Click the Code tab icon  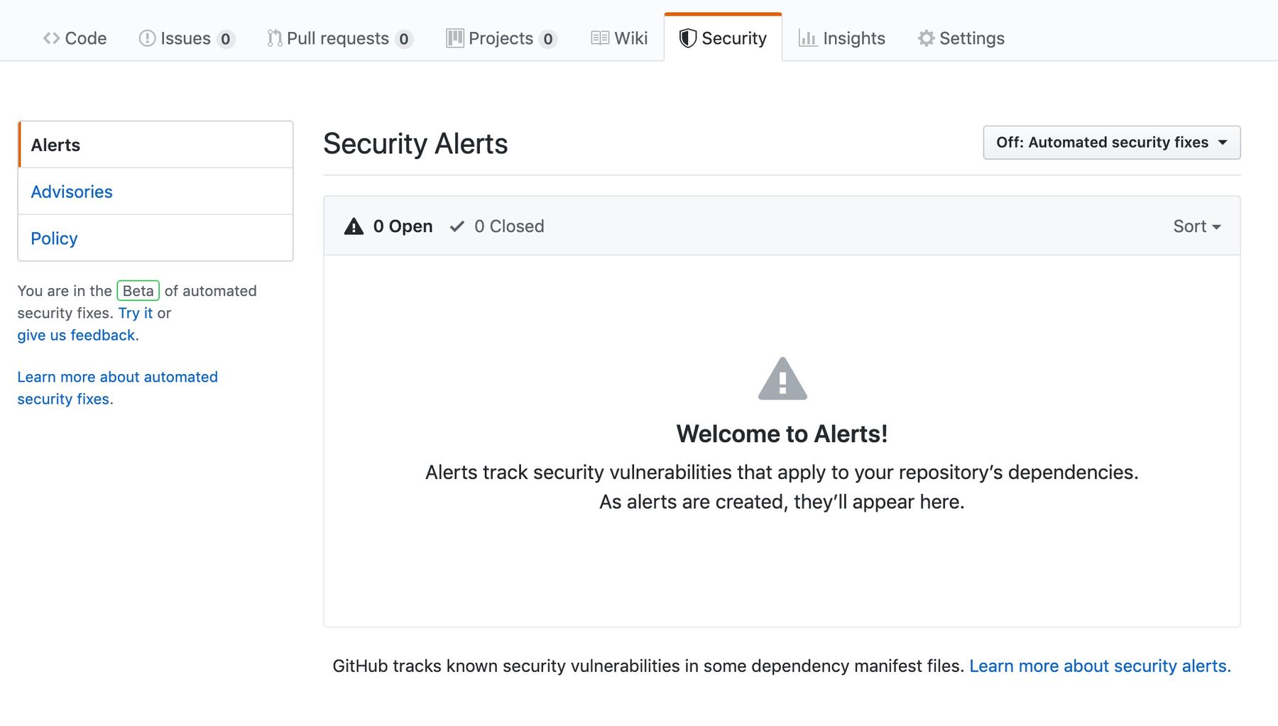coord(50,38)
